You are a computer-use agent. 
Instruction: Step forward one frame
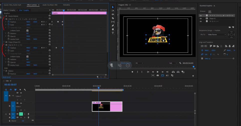tap(162, 72)
